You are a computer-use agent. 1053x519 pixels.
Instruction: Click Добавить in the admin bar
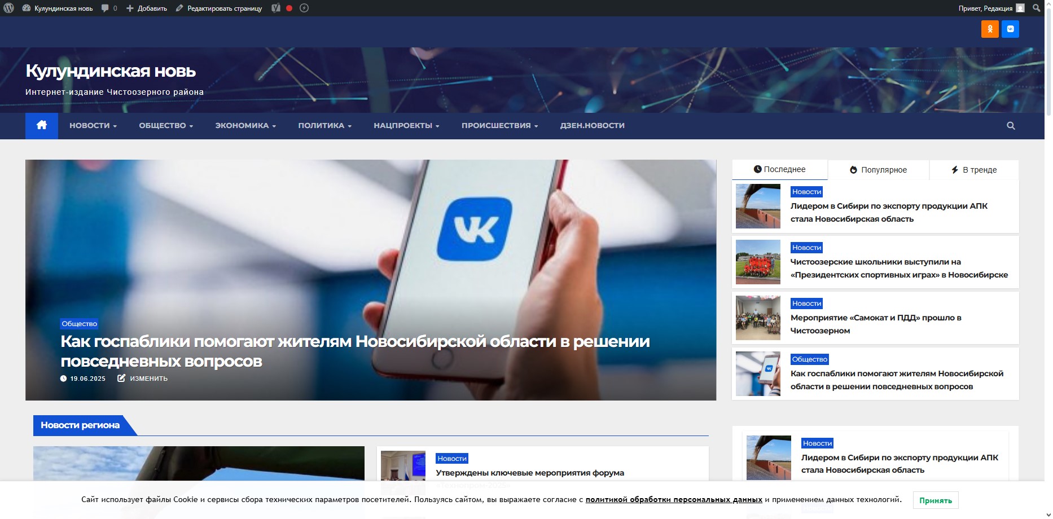[147, 8]
